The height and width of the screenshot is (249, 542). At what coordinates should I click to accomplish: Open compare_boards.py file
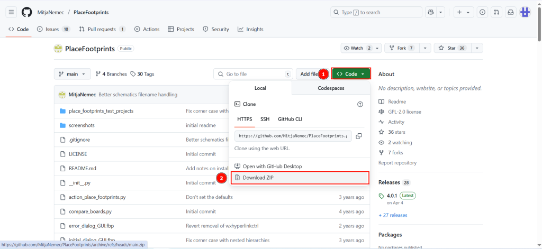[x=89, y=211]
